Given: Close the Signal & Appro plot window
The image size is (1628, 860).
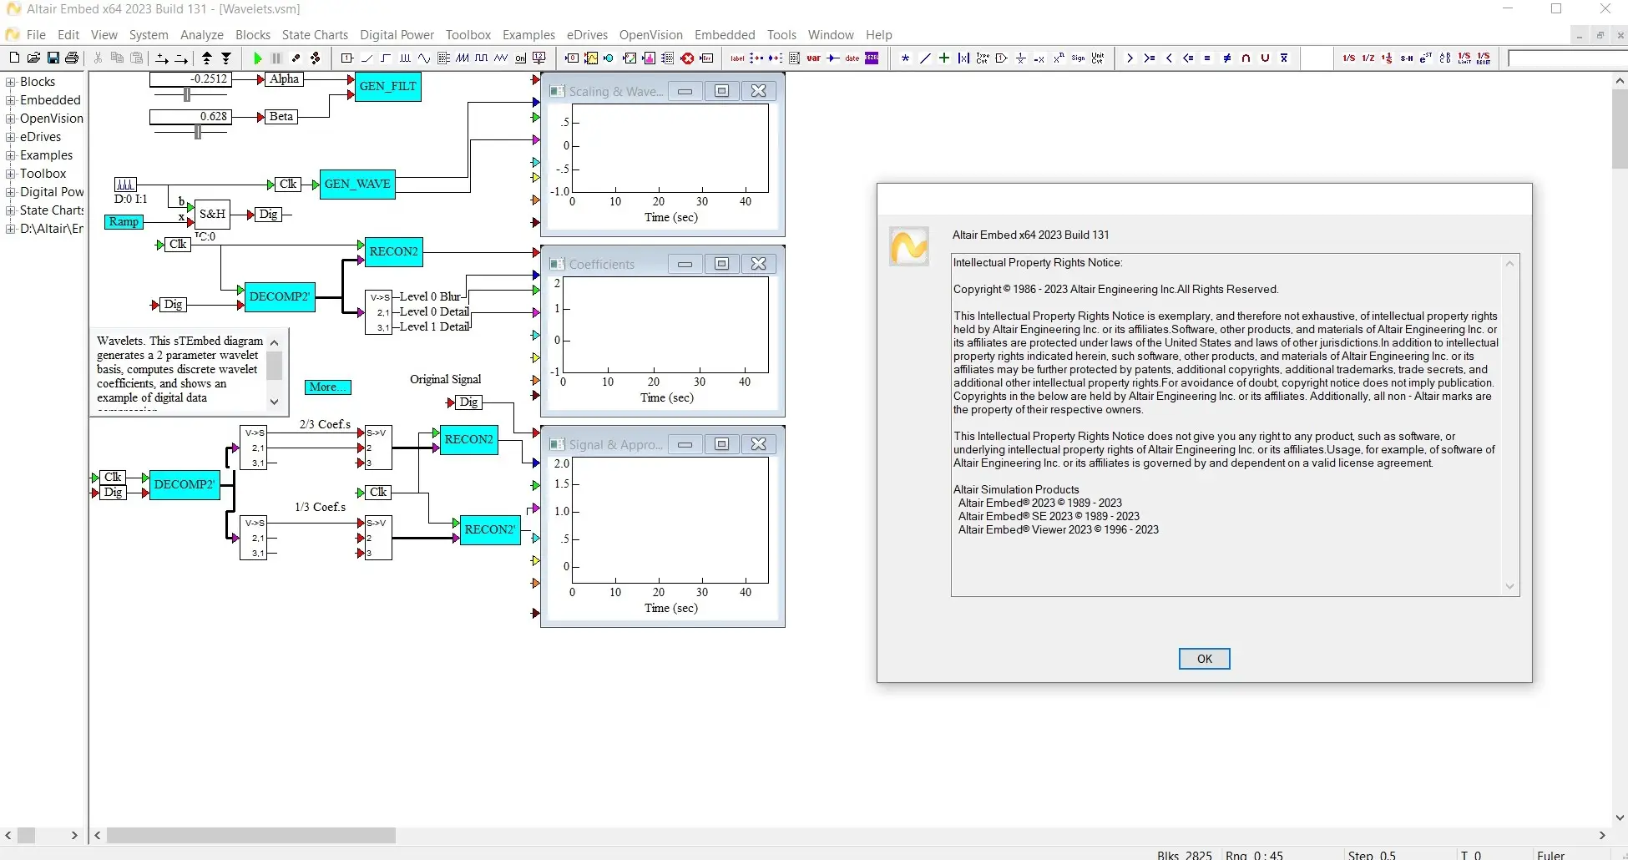Looking at the screenshot, I should (758, 444).
